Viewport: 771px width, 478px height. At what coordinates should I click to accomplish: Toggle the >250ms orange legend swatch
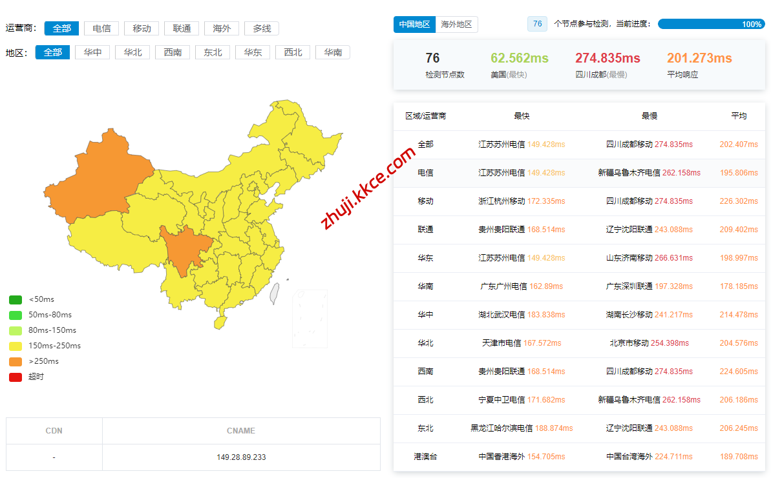(x=16, y=361)
